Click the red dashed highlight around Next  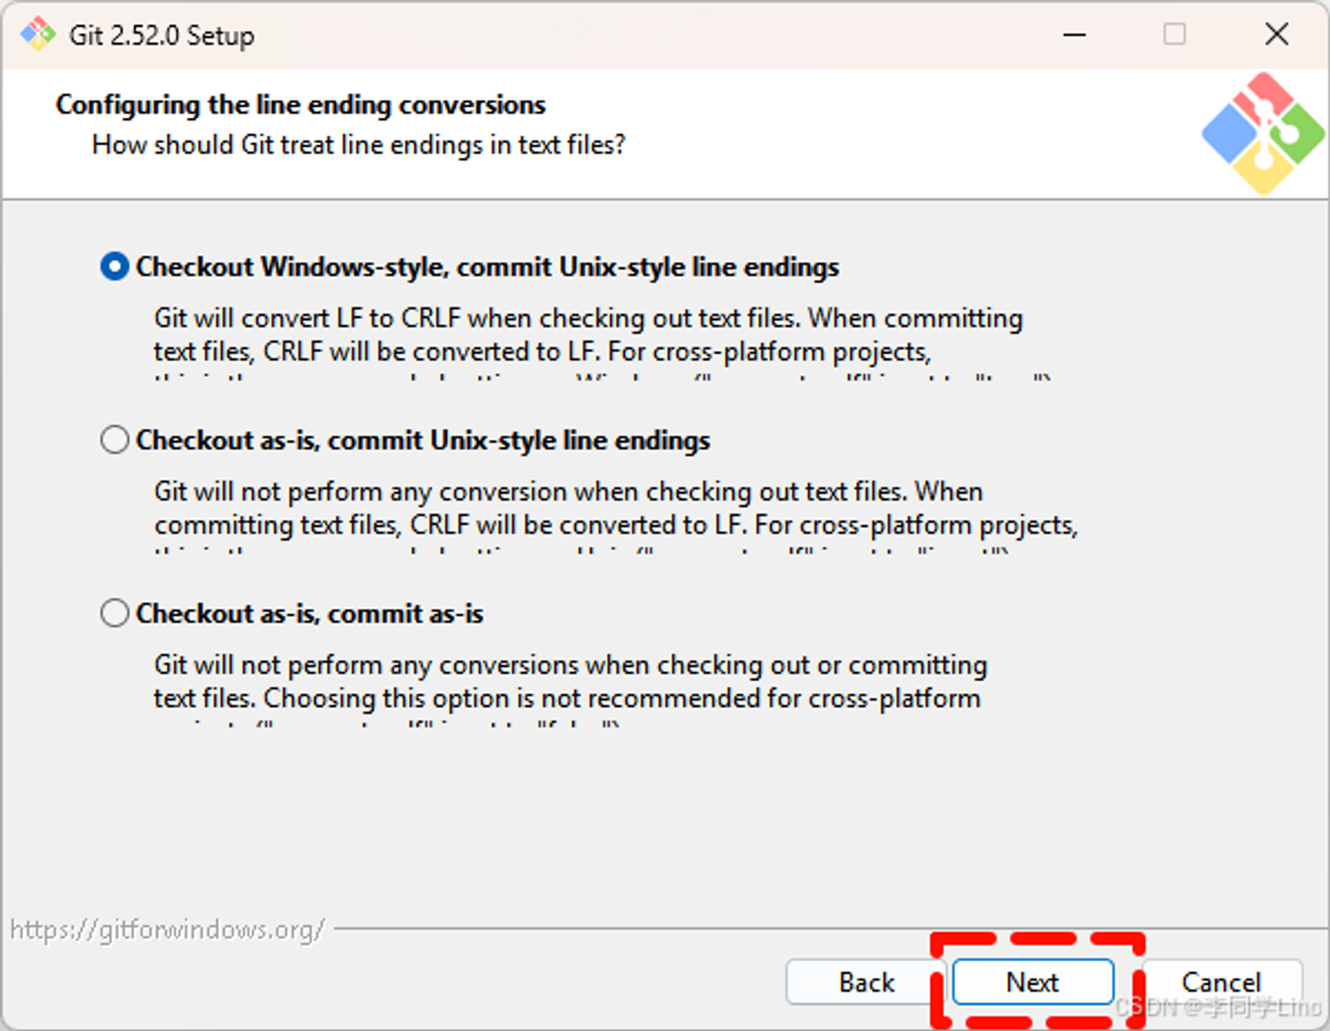[1037, 980]
